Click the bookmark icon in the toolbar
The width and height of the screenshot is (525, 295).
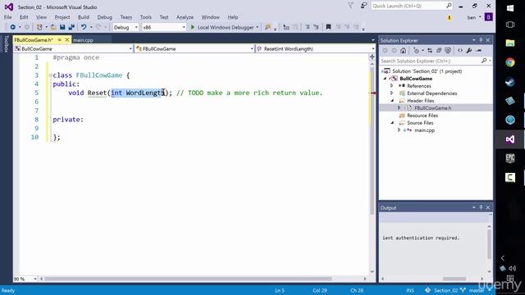pyautogui.click(x=328, y=27)
